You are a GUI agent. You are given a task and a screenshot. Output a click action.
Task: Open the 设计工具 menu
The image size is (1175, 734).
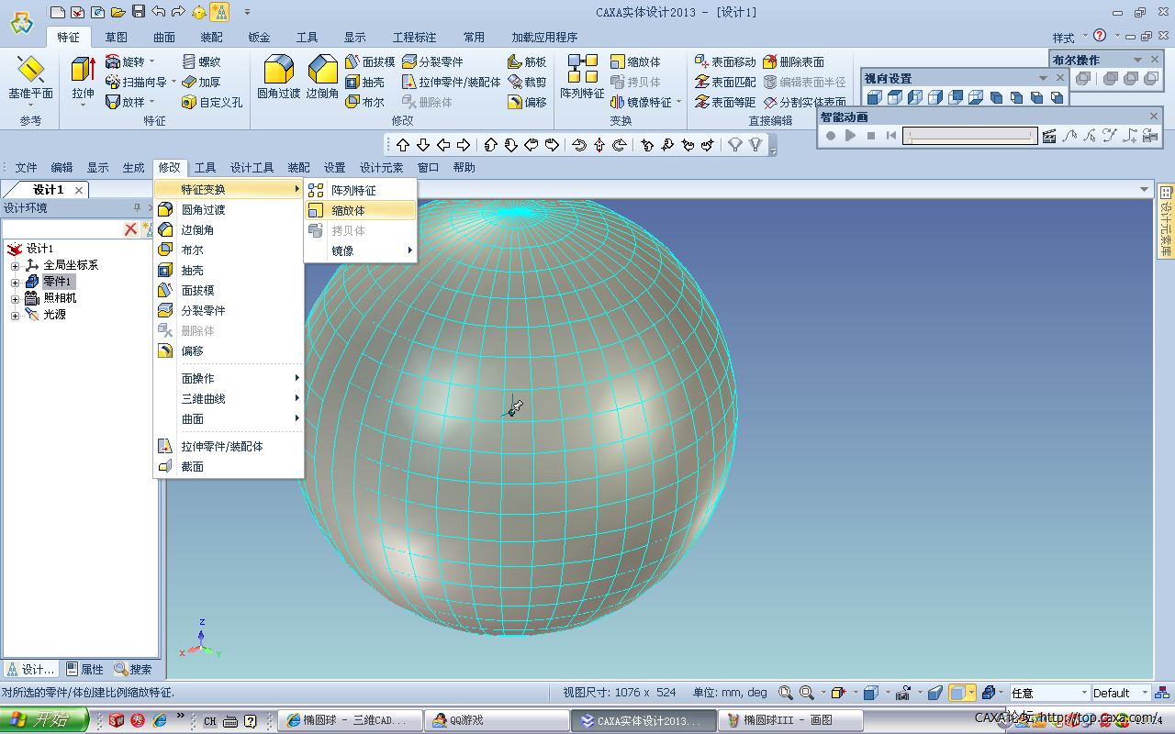(x=252, y=167)
